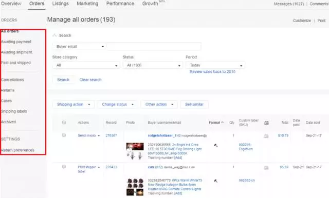Open SKU 992052-cn link

(x=247, y=180)
